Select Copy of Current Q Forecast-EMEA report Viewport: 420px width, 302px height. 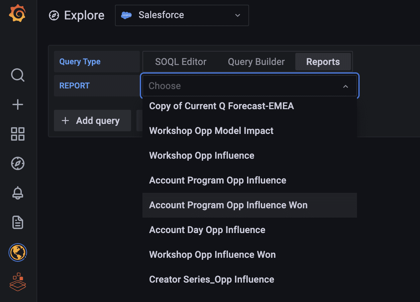pyautogui.click(x=221, y=106)
